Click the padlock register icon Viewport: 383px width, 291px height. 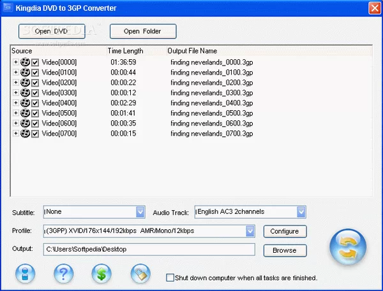point(140,274)
